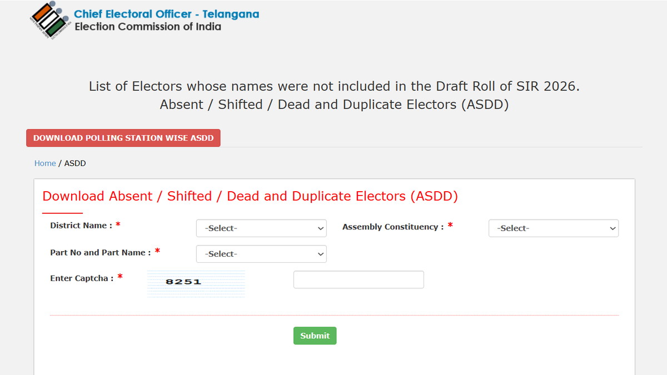Click the captcha answer text field

pos(359,279)
